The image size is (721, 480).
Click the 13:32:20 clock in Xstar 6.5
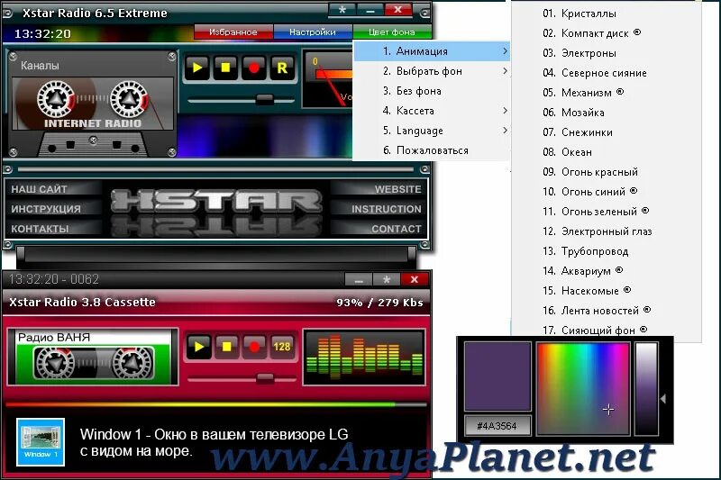click(42, 33)
